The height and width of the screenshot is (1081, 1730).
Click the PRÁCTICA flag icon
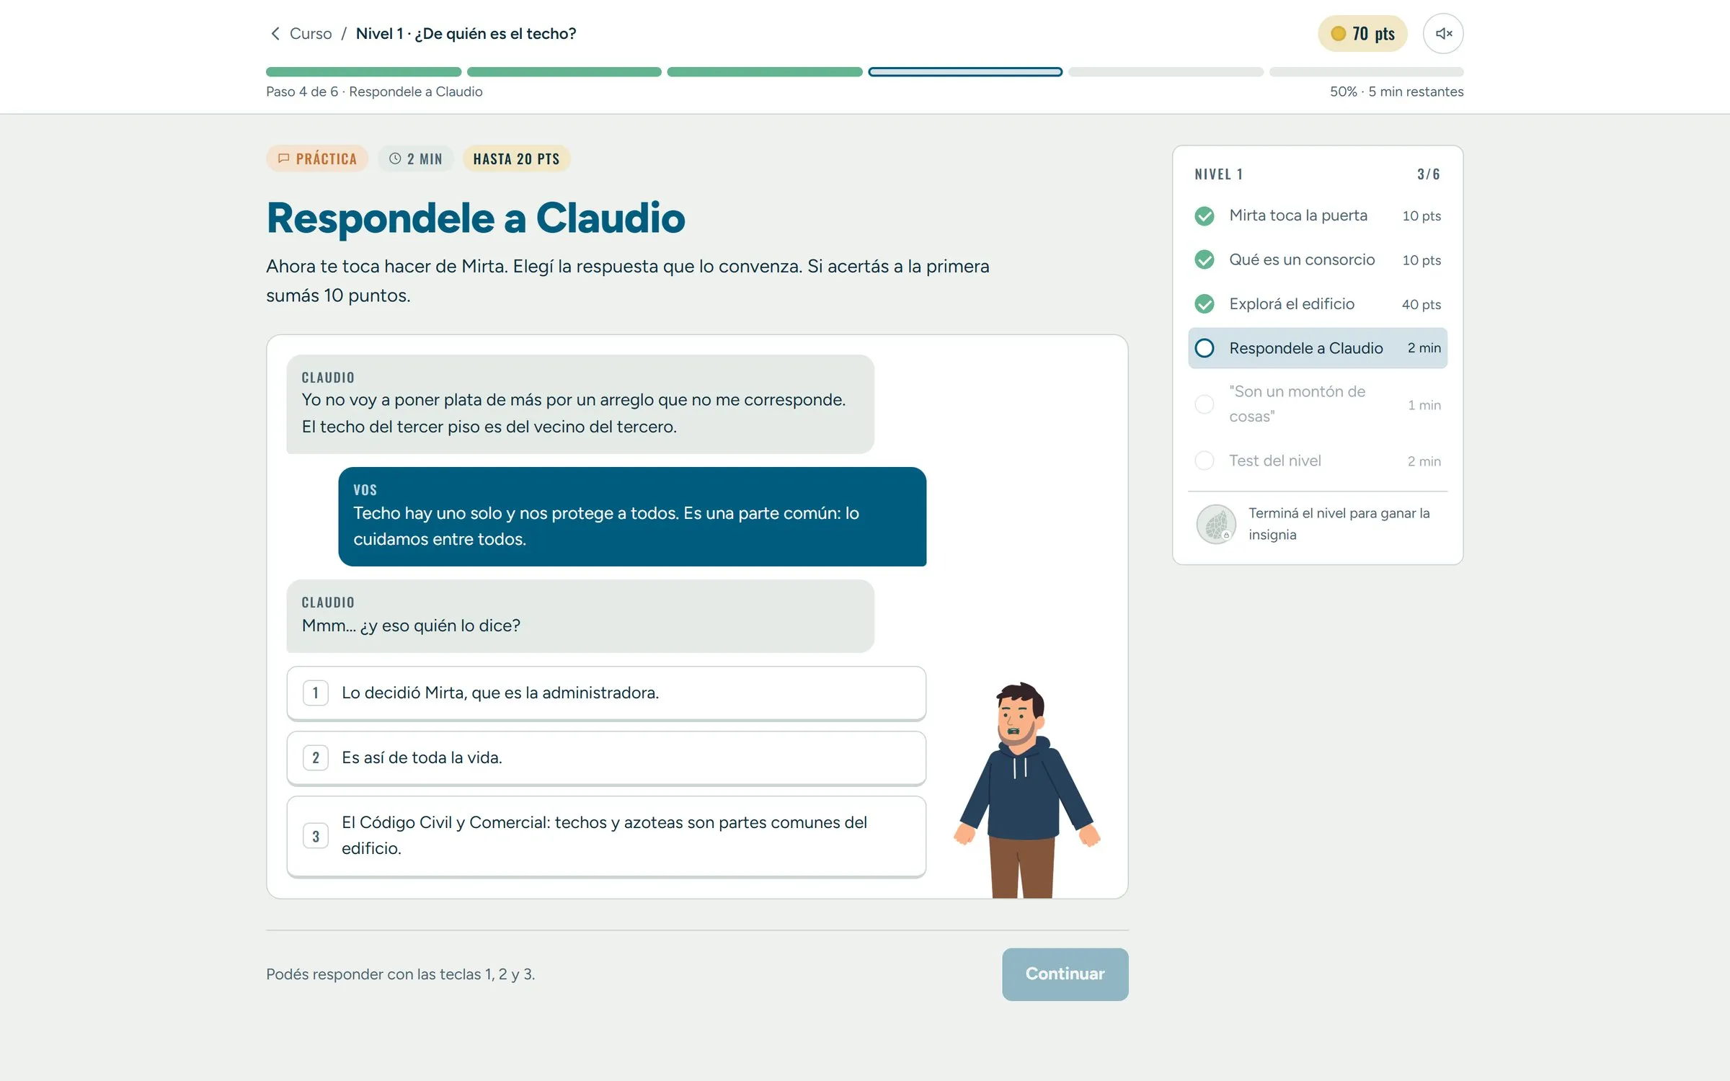pyautogui.click(x=283, y=159)
